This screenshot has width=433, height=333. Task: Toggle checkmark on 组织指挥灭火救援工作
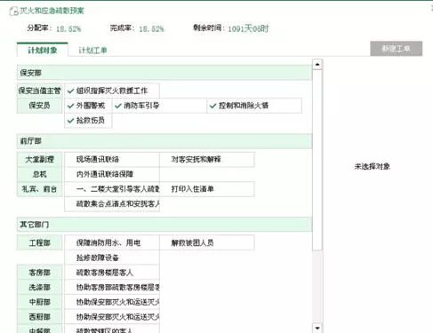point(112,91)
